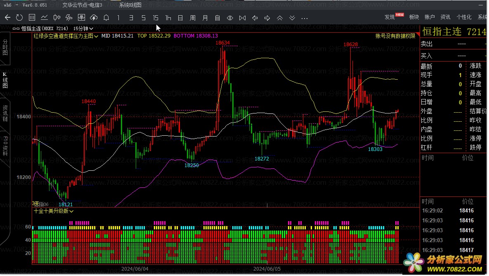This screenshot has height=276, width=489.
Task: Open the alert bell icon
Action: [x=106, y=18]
